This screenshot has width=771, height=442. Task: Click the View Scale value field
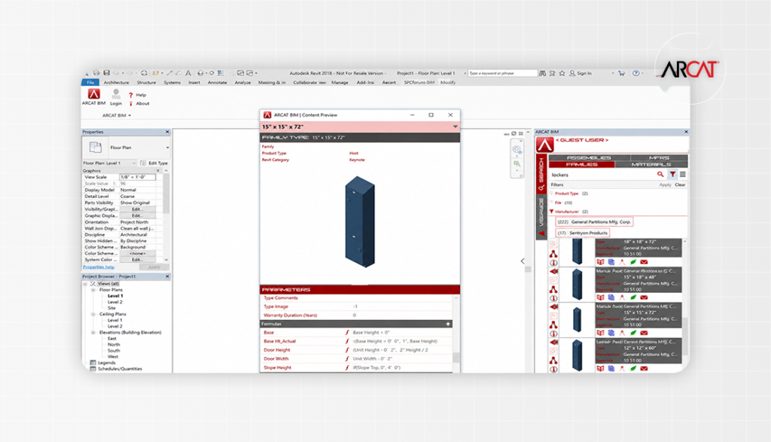pos(138,177)
